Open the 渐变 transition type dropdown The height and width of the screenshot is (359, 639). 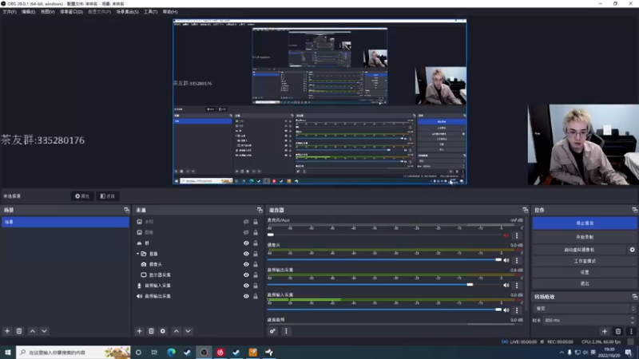click(x=585, y=309)
